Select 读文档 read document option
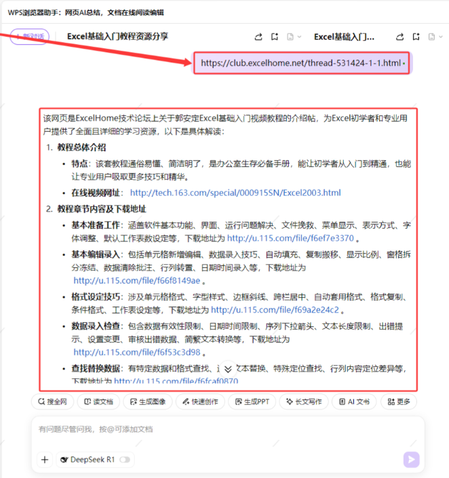 (98, 402)
